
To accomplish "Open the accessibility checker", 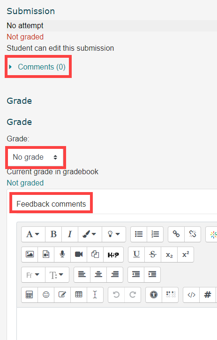I will pos(154,294).
